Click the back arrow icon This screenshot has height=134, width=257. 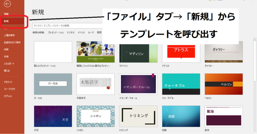pos(7,4)
